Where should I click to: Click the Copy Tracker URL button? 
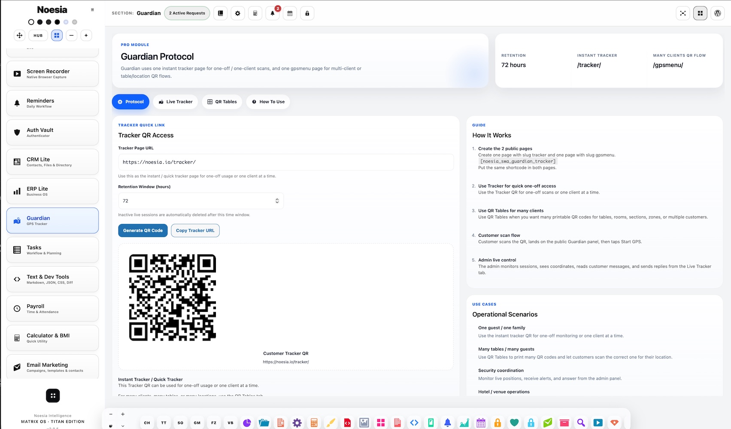click(195, 230)
